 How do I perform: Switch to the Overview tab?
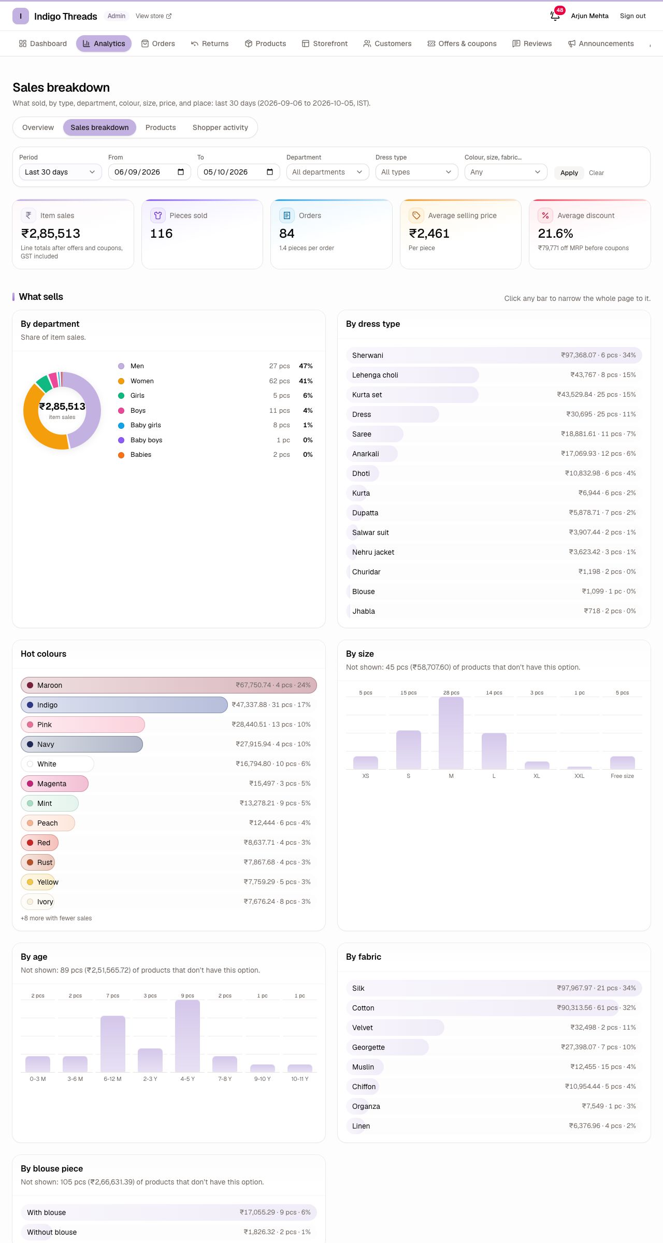point(38,127)
